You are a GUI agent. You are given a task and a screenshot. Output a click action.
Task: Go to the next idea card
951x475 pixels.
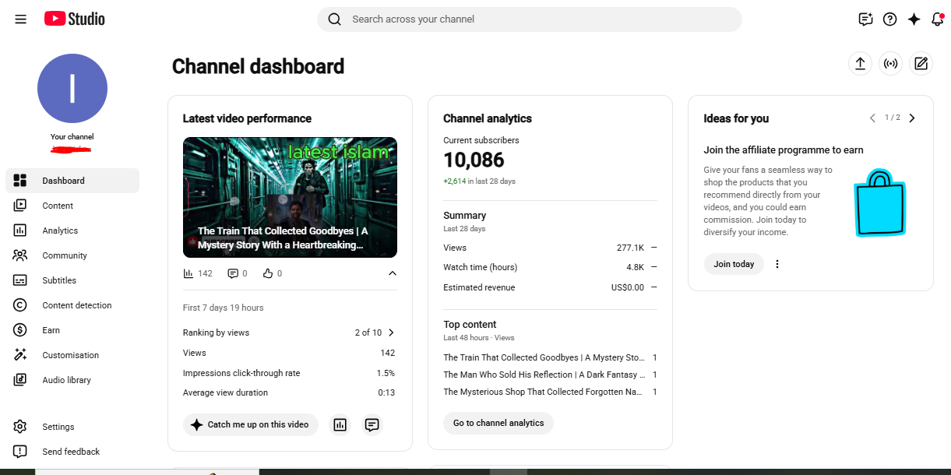click(912, 118)
